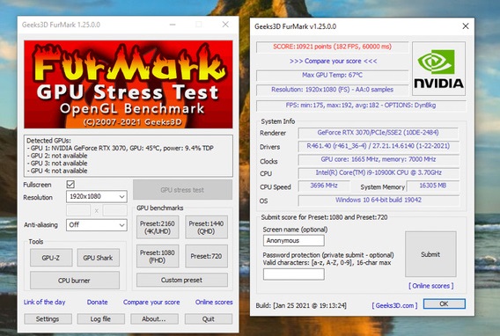Open Settings in FurMark main window
Screen dimensions: 500x336
coord(48,318)
